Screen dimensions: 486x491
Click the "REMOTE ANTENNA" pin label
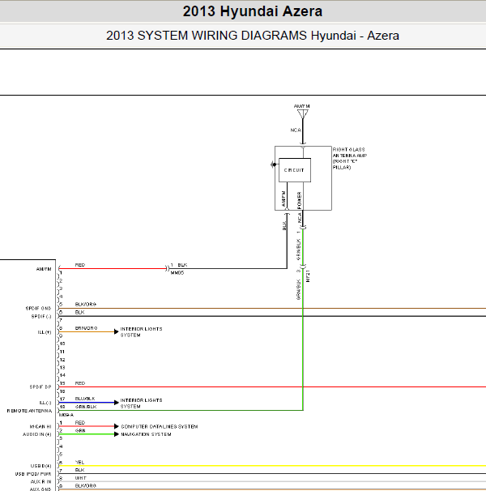click(29, 411)
